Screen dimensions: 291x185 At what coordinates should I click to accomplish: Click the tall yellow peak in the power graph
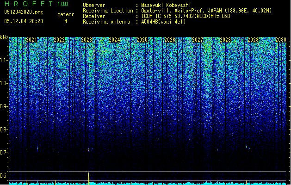[89, 179]
